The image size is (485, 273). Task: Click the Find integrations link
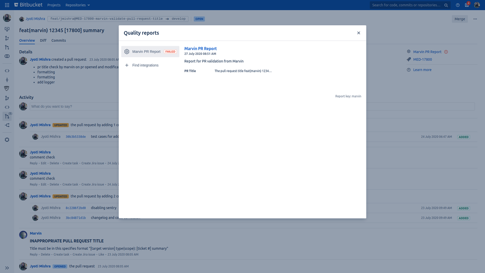[145, 65]
